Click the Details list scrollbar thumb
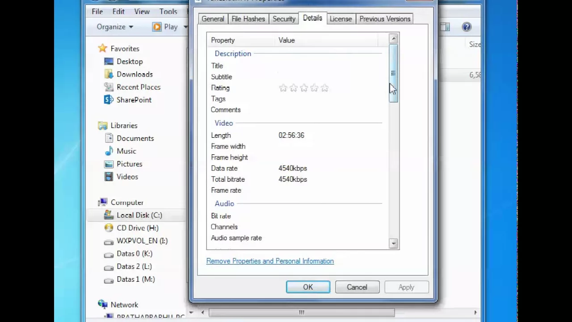This screenshot has width=572, height=322. click(x=394, y=73)
